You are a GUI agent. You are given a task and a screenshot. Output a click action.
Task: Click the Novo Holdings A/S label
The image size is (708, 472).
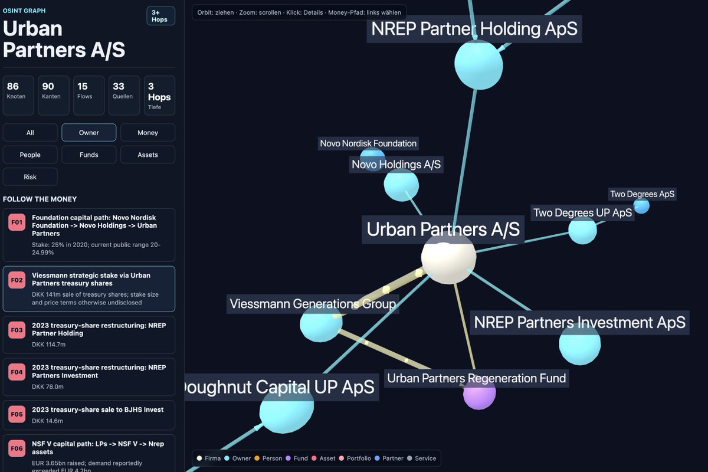pos(396,165)
